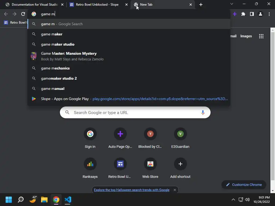
Task: Open the purple Auto Page Opener extension icon
Action: tap(235, 14)
